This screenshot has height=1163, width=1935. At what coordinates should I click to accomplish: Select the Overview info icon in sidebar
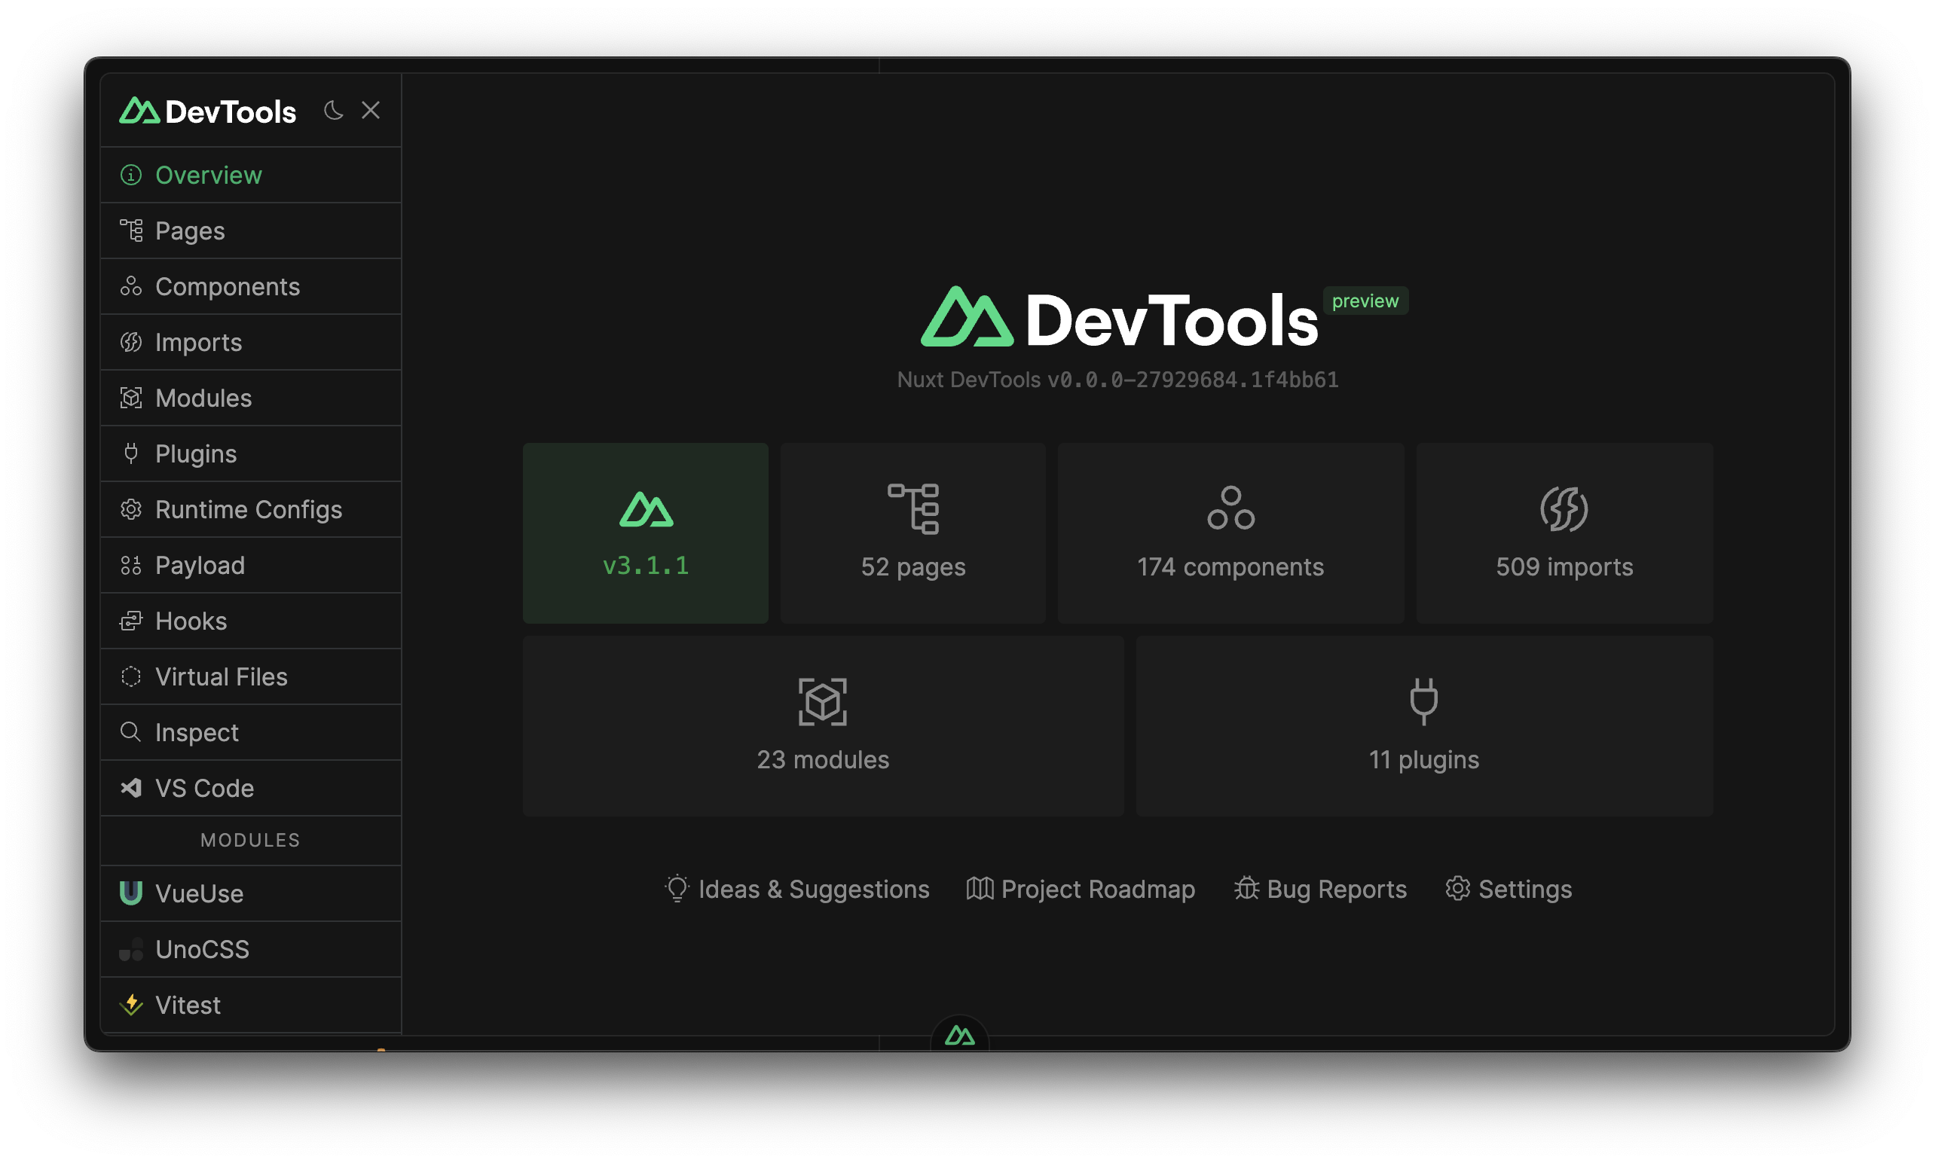pos(131,175)
